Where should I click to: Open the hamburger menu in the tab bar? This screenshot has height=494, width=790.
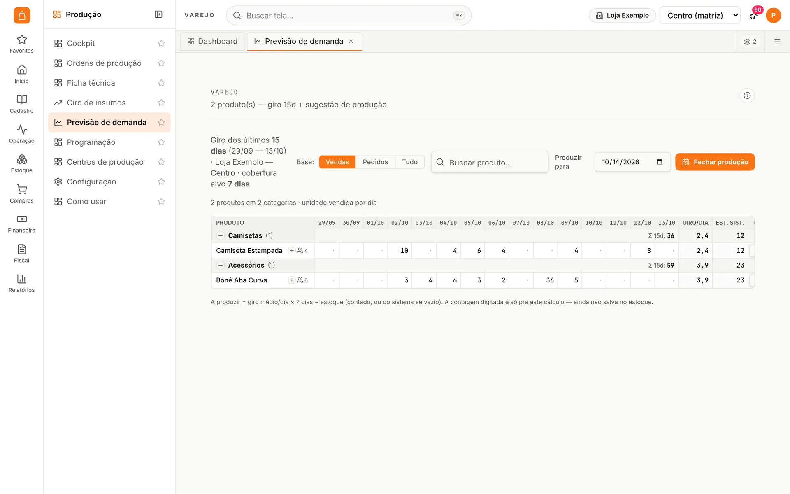pos(777,42)
